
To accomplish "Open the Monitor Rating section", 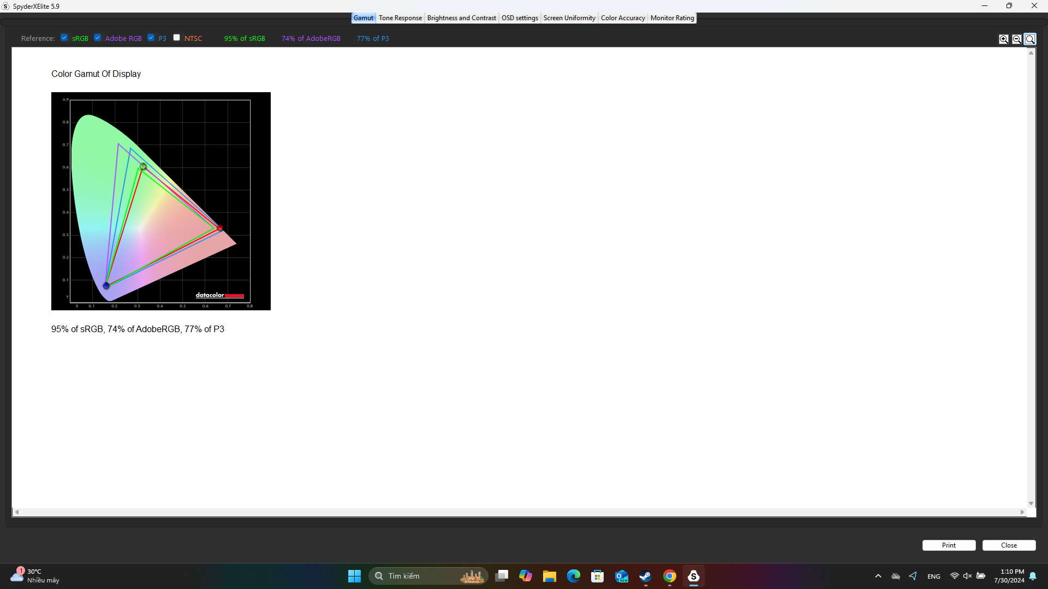I will click(671, 17).
